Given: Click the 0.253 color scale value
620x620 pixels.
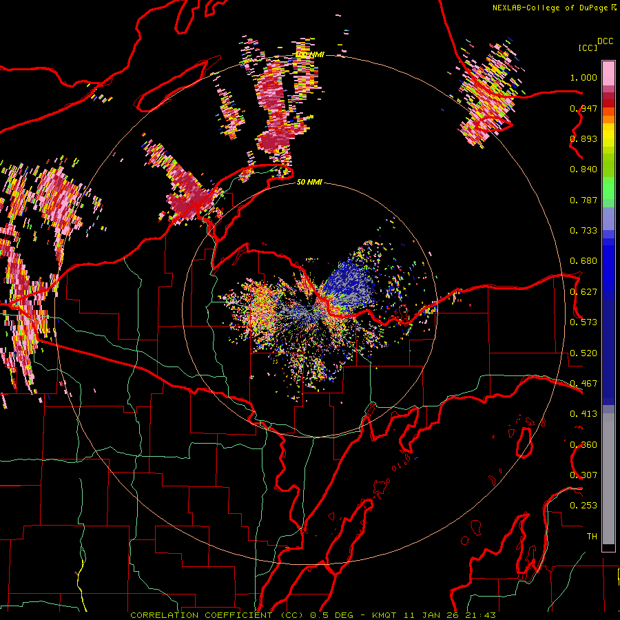Looking at the screenshot, I should (x=583, y=506).
